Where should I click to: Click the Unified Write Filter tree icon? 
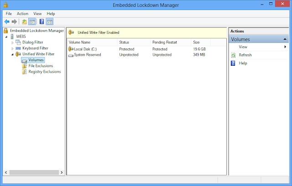click(18, 54)
